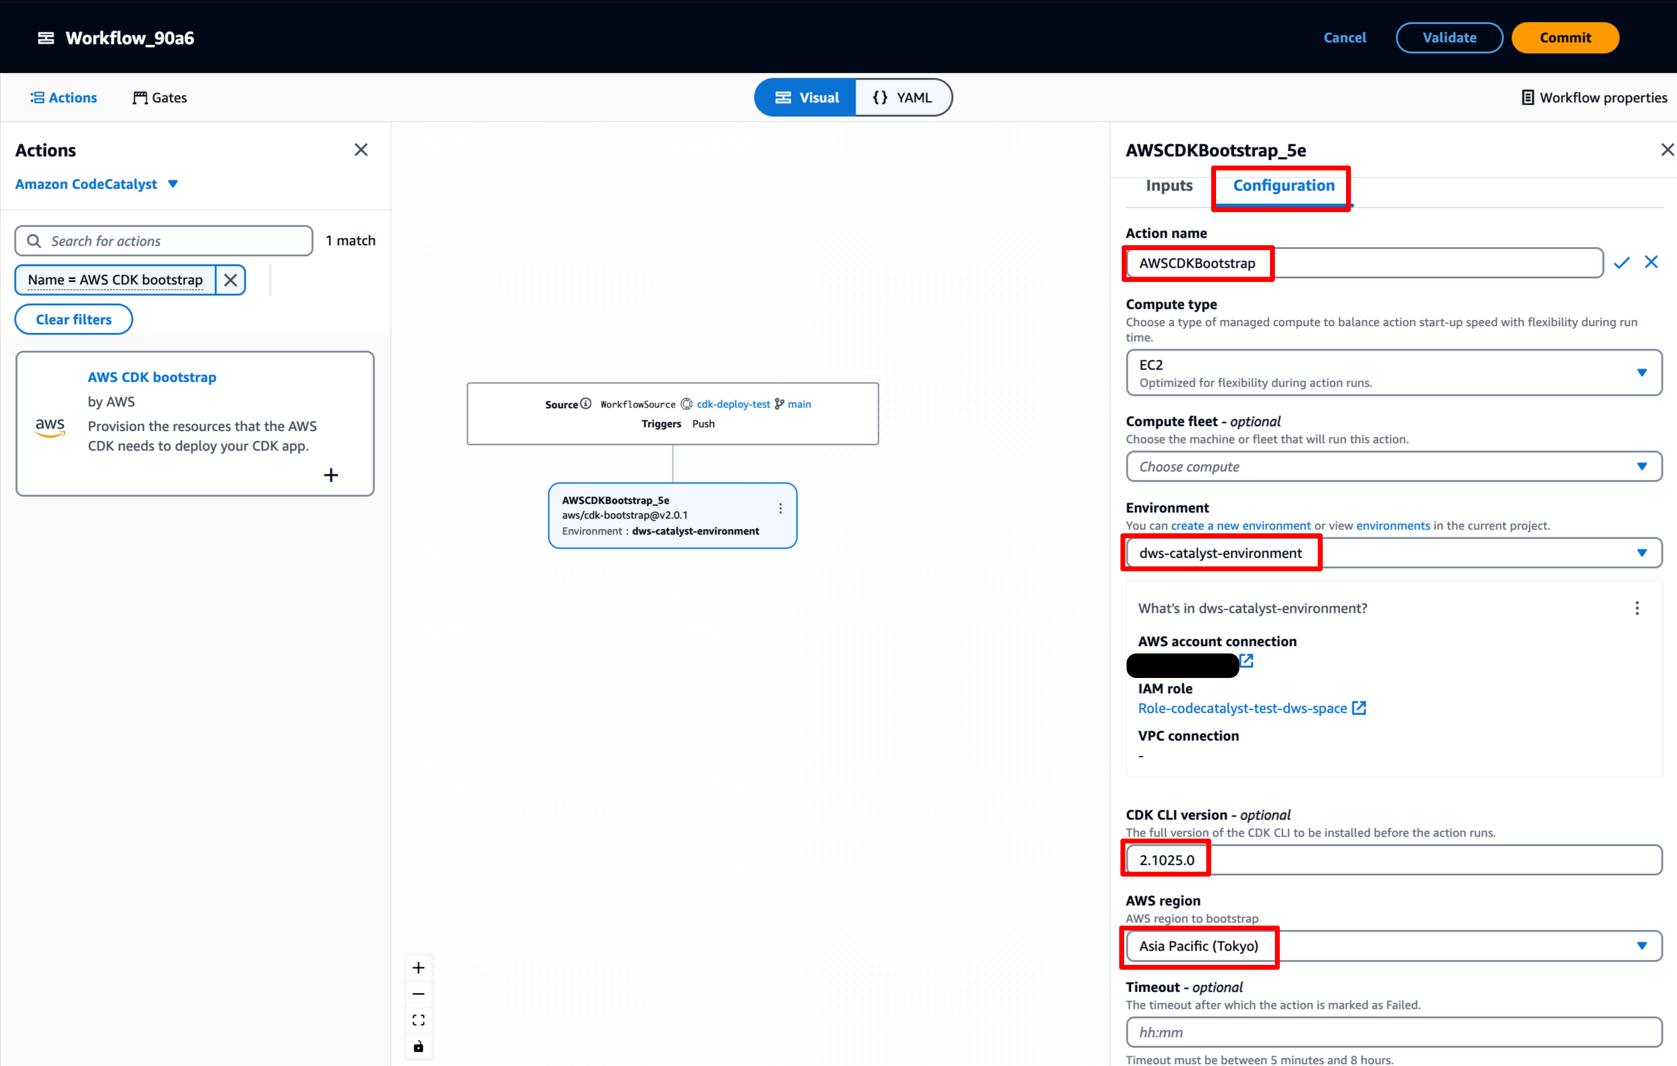Click Cancel in the header
1677x1066 pixels.
point(1344,37)
